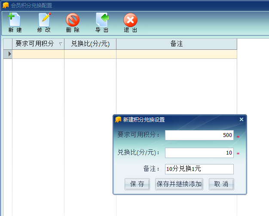Click the 新建 (New) toolbar icon

(15, 20)
